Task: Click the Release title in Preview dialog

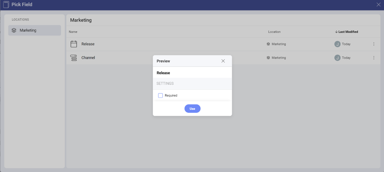Action: [x=163, y=73]
